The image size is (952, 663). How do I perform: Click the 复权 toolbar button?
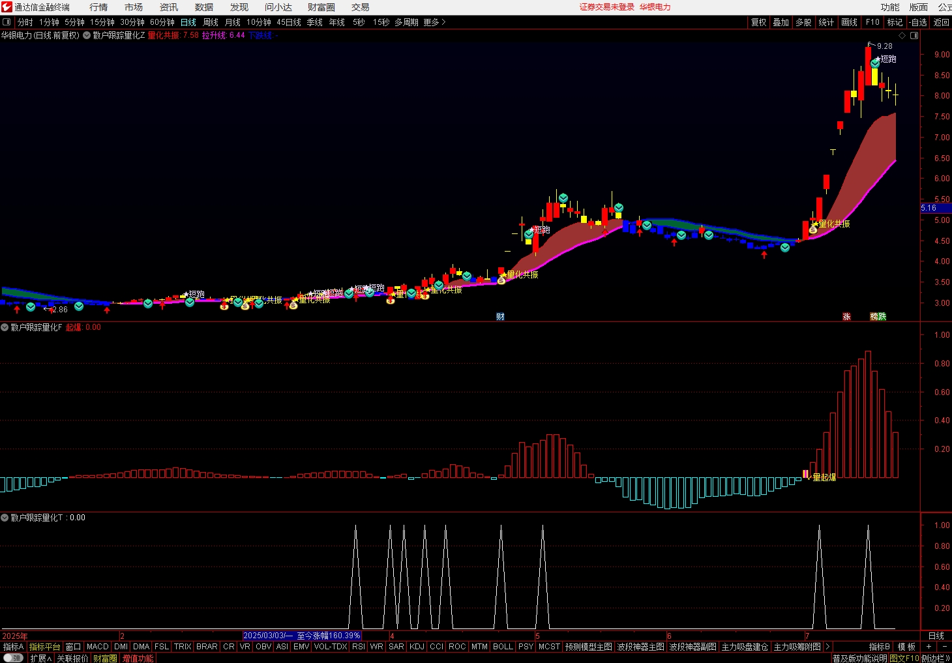(x=759, y=22)
